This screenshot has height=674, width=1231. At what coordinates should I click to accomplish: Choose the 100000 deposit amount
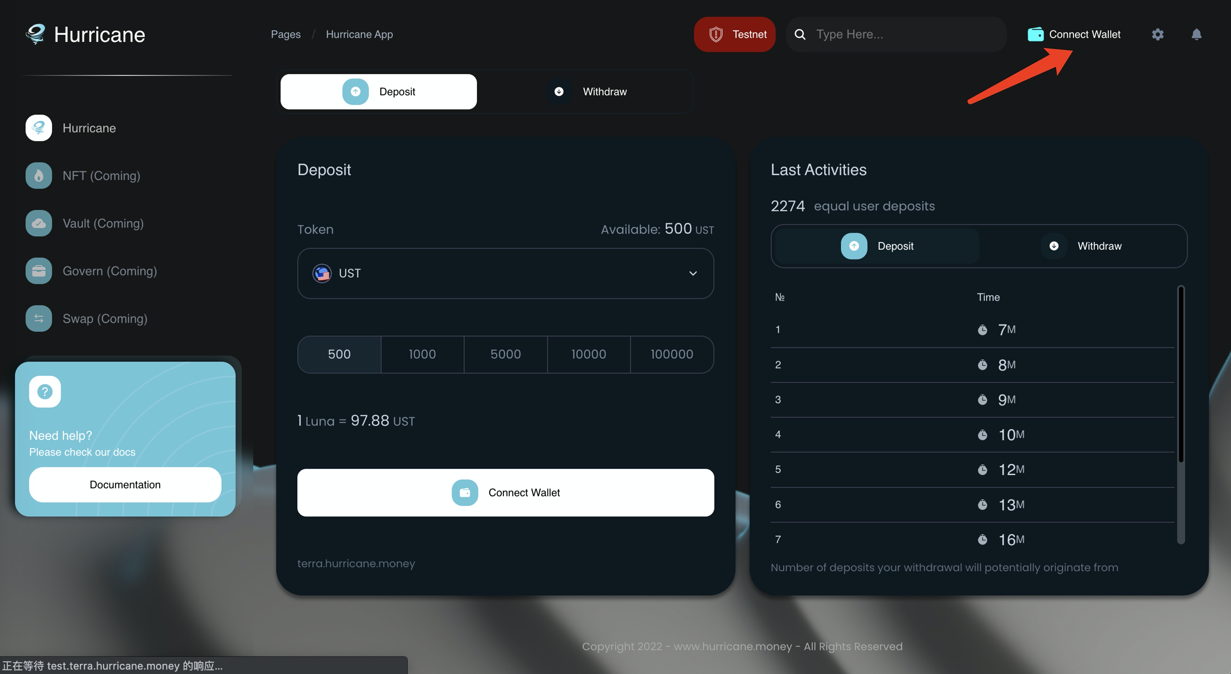(672, 355)
